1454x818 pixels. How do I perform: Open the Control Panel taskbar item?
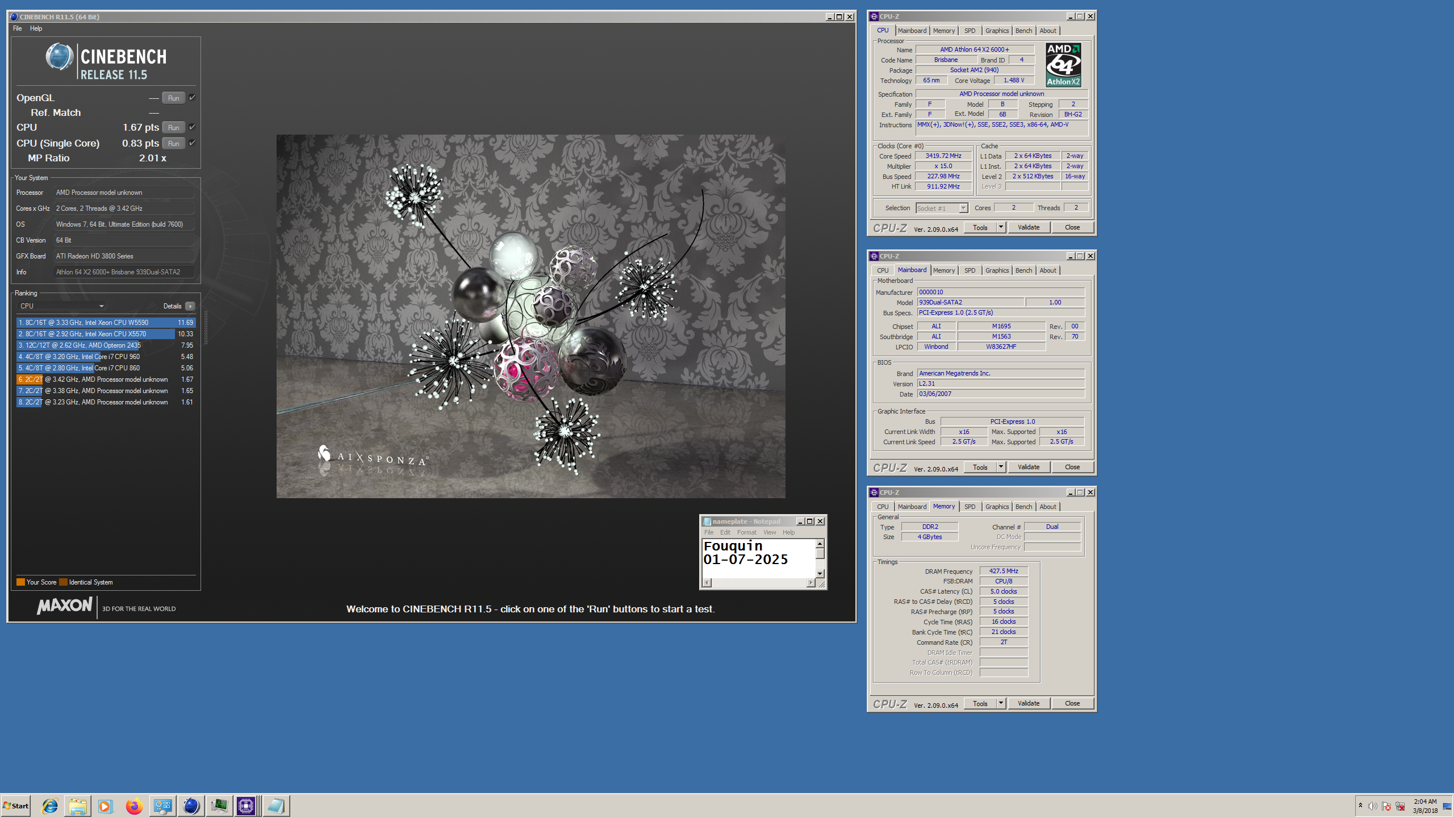pyautogui.click(x=162, y=806)
